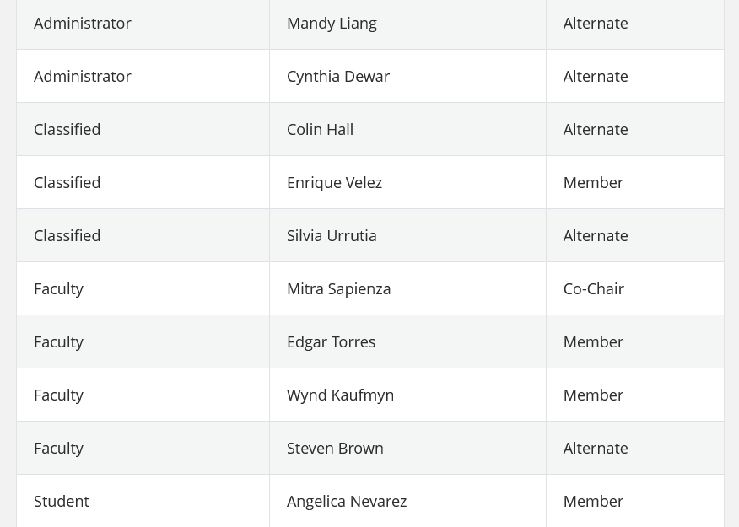739x527 pixels.
Task: Select the Mitra Sapienza name cell
Action: [338, 289]
